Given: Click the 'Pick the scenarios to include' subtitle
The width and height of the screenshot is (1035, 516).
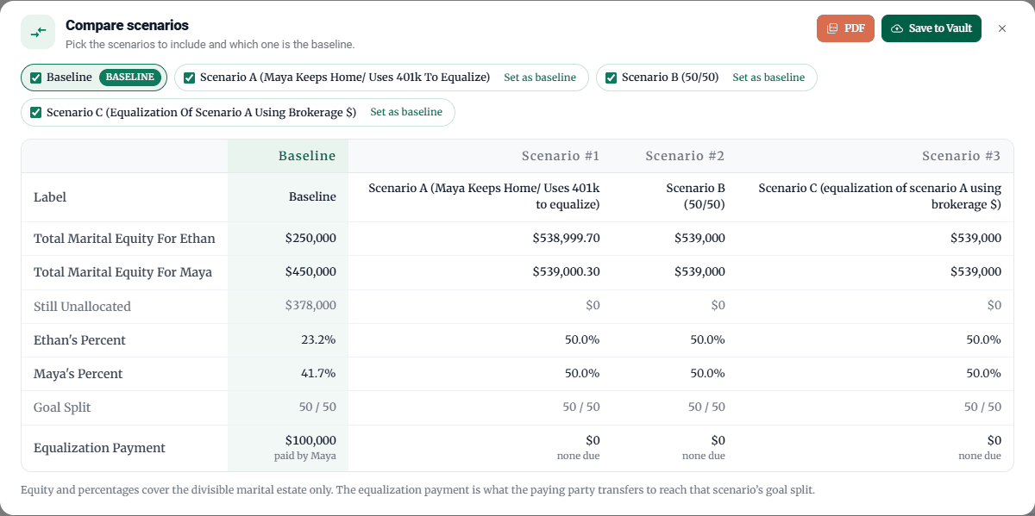Looking at the screenshot, I should (x=210, y=44).
